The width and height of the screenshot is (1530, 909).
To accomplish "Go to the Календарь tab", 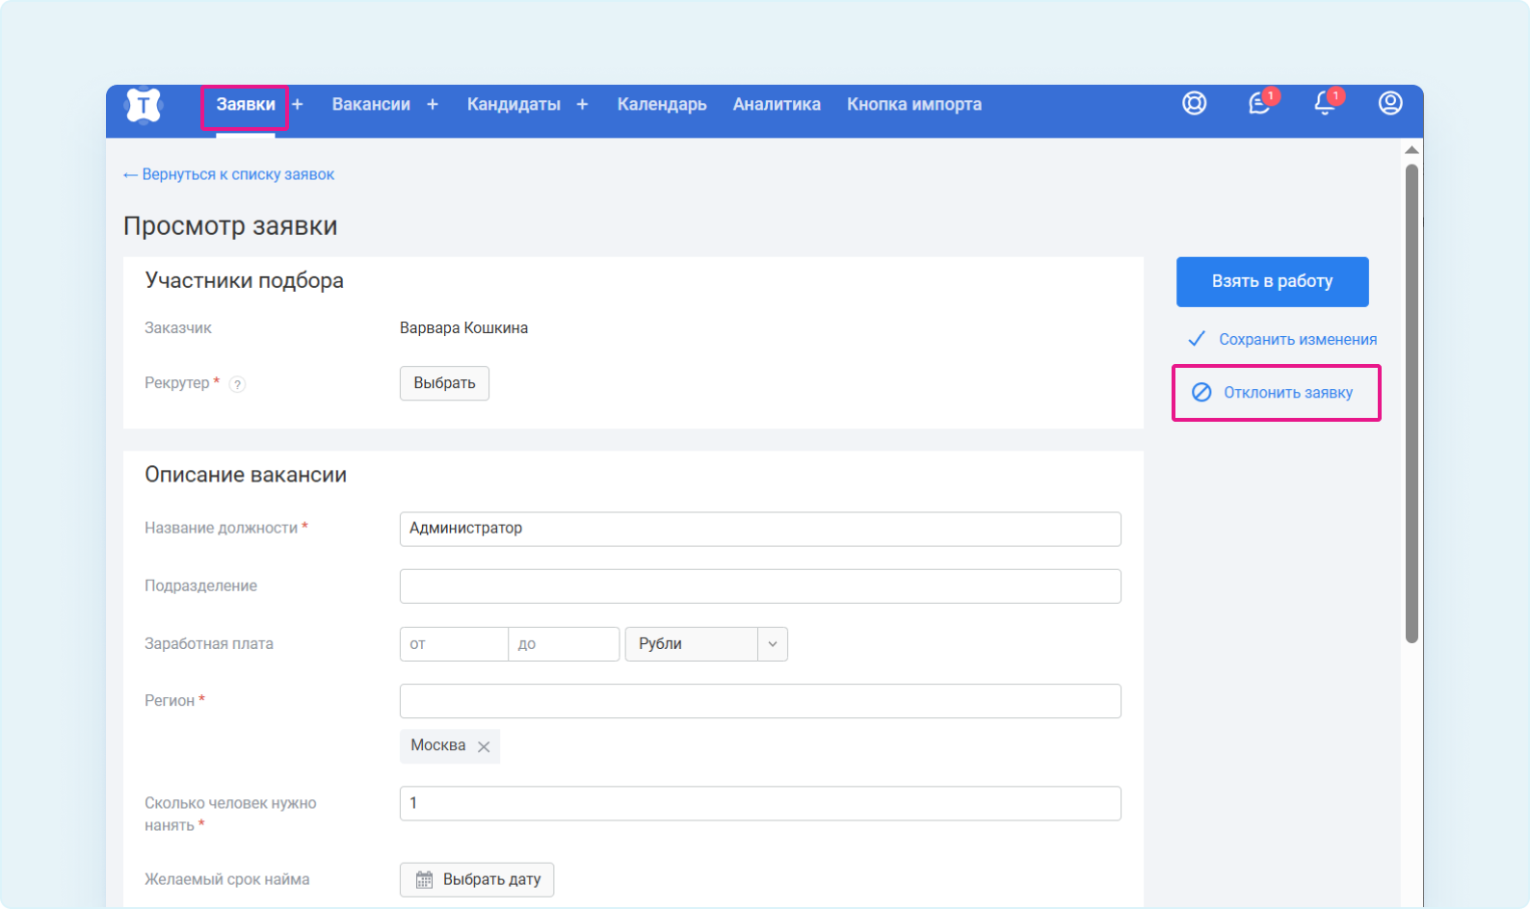I will [x=662, y=104].
